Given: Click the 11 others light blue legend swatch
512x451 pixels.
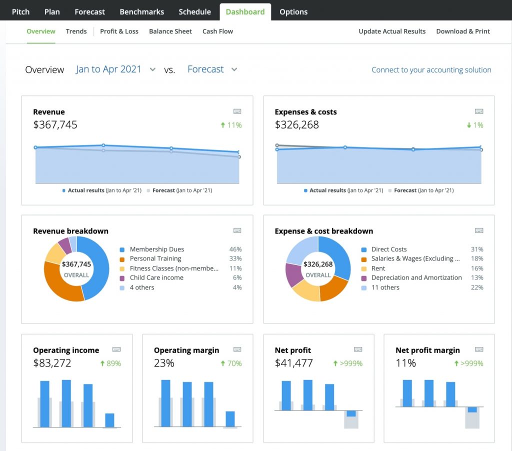Looking at the screenshot, I should (364, 288).
